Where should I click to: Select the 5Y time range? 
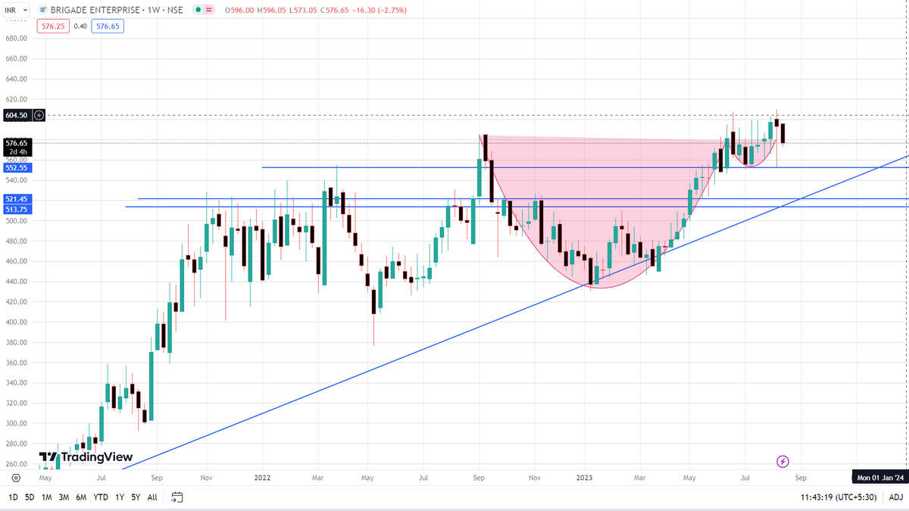(136, 497)
